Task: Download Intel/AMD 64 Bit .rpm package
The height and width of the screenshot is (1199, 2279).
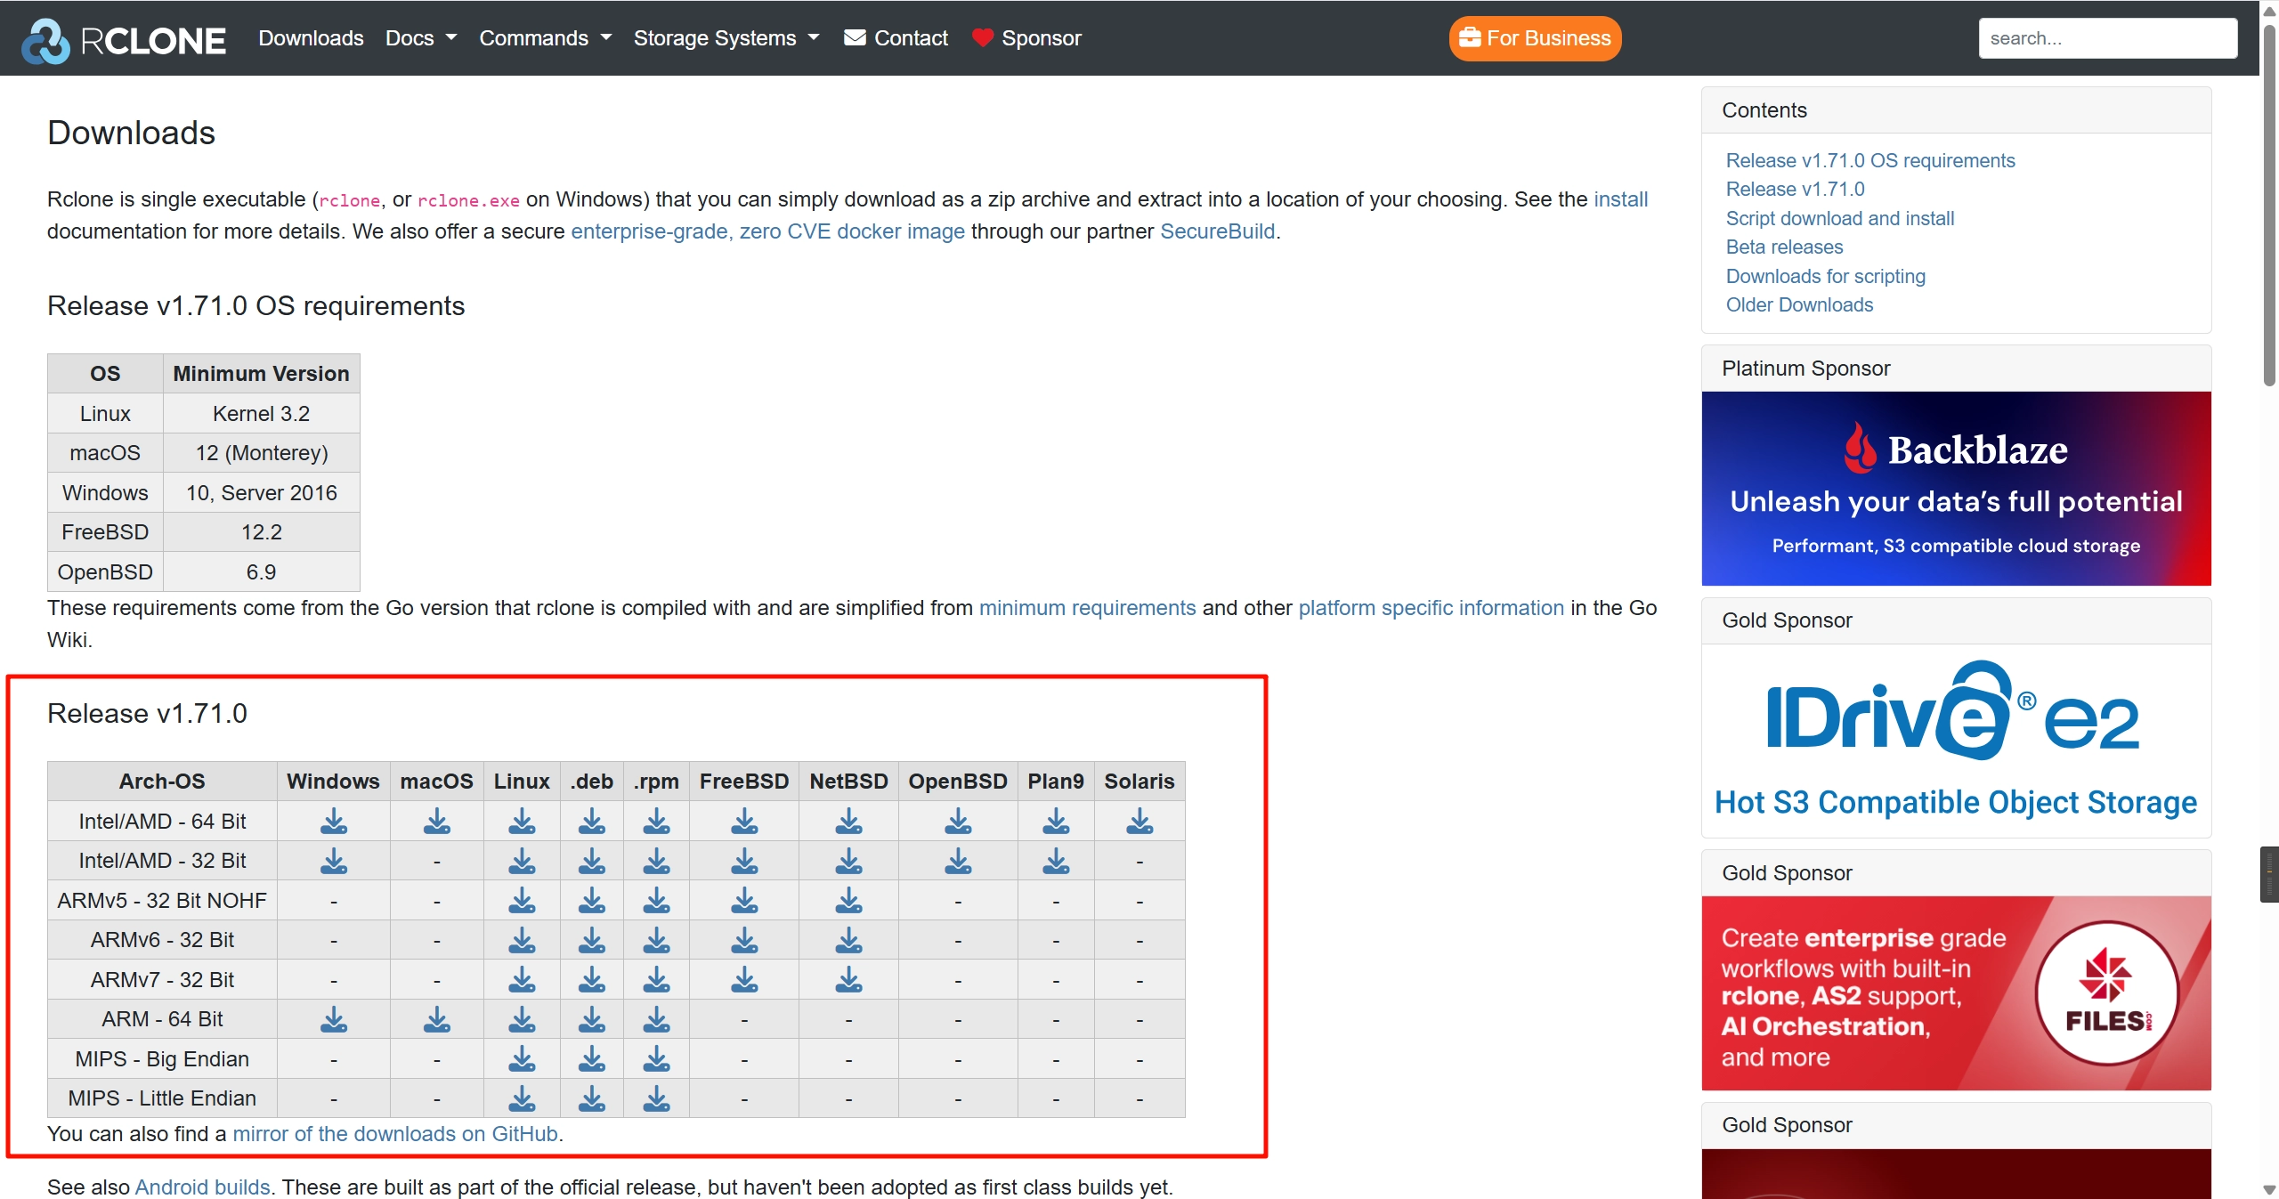Action: click(657, 821)
